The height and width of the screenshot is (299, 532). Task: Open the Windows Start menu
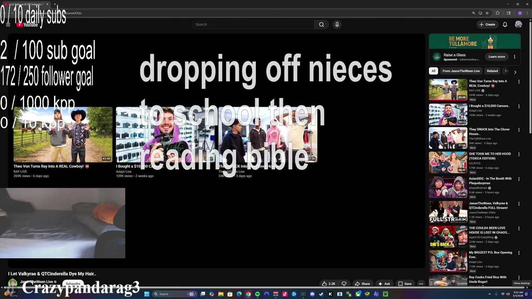[x=147, y=294]
